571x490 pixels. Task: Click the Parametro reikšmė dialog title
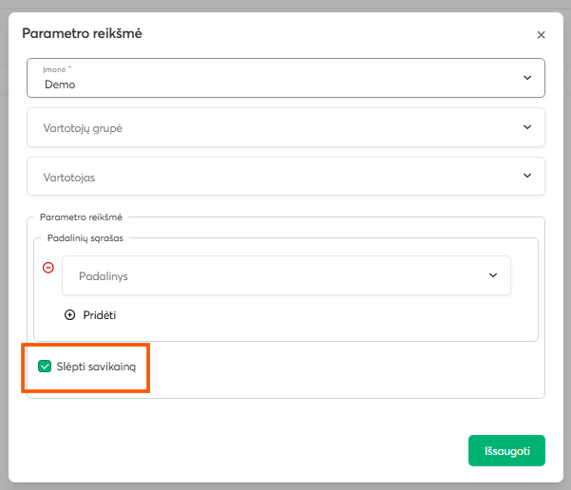click(x=83, y=34)
